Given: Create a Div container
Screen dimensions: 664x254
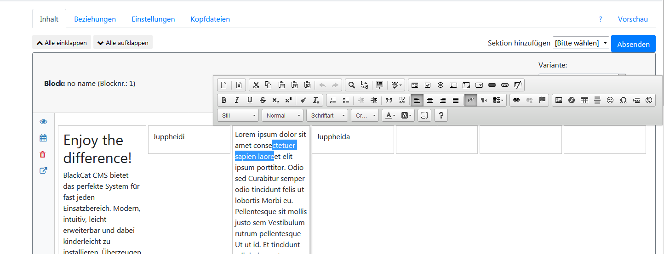Looking at the screenshot, I should (x=401, y=100).
